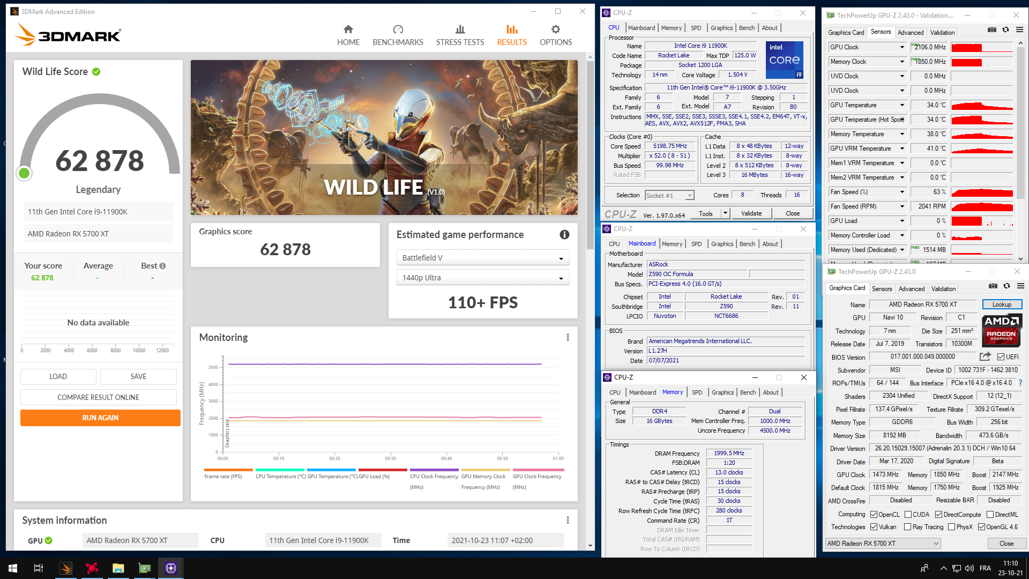Toggle the DirectCompute checkbox

[938, 515]
